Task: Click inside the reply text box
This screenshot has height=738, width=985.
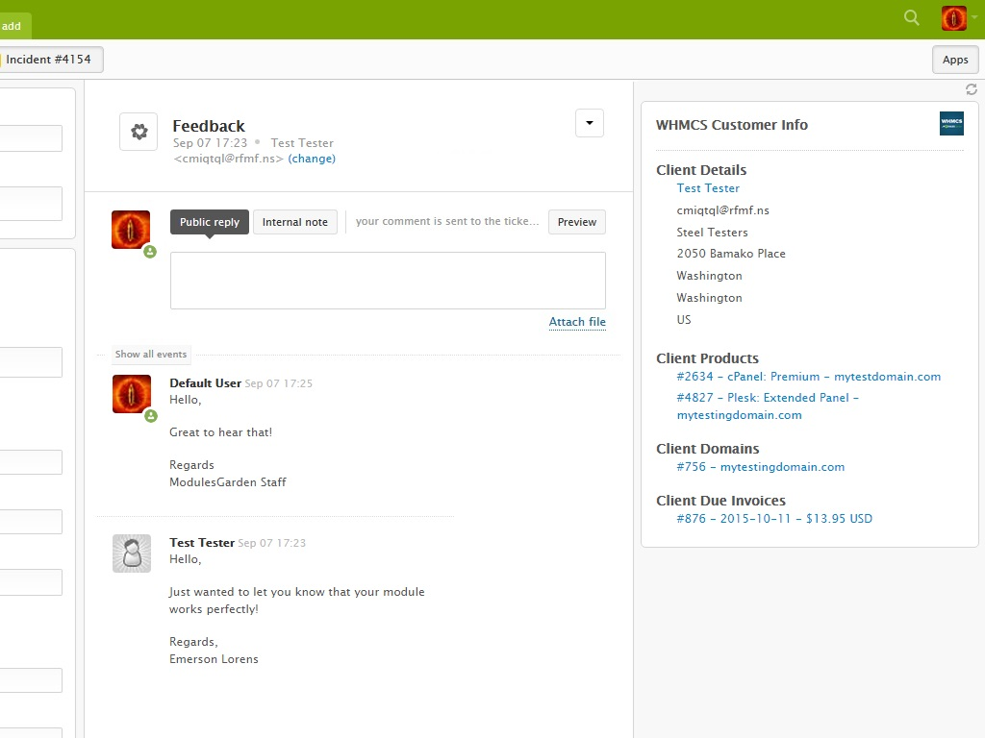Action: click(388, 281)
